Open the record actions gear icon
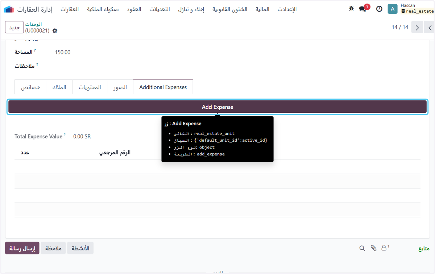This screenshot has width=435, height=274. pyautogui.click(x=55, y=31)
